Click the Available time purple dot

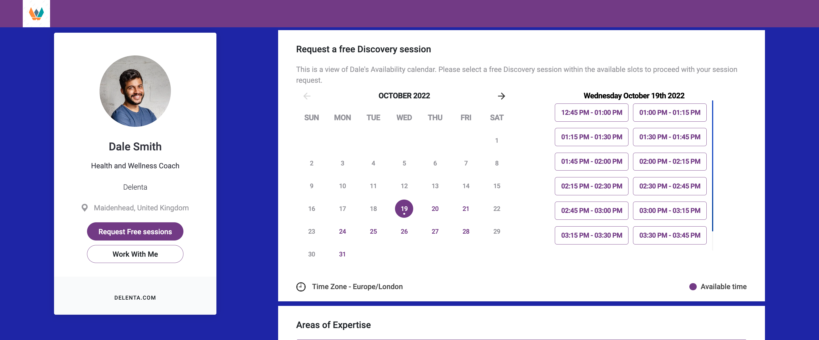point(693,287)
